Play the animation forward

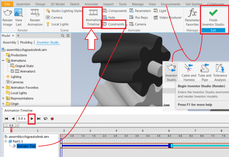click(x=32, y=119)
